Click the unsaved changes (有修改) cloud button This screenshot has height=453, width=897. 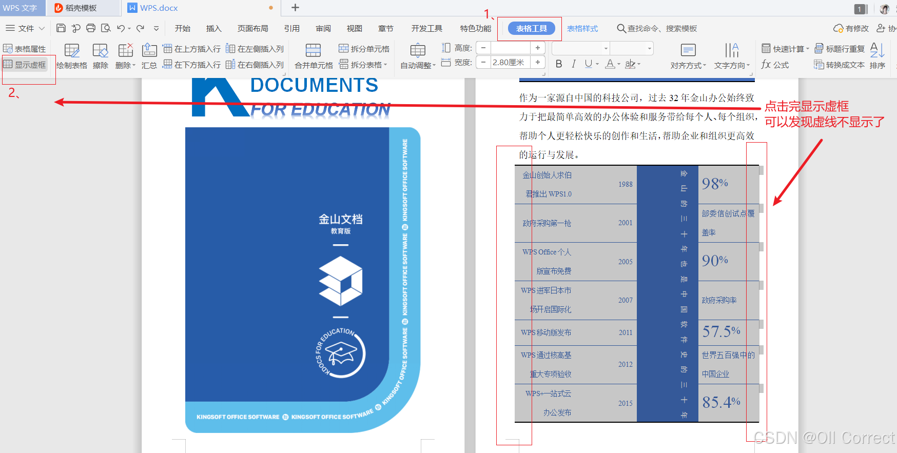pos(851,28)
